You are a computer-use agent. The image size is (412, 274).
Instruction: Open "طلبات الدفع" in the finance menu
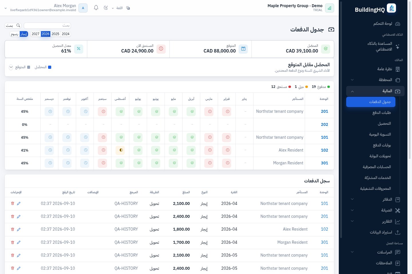click(x=371, y=113)
